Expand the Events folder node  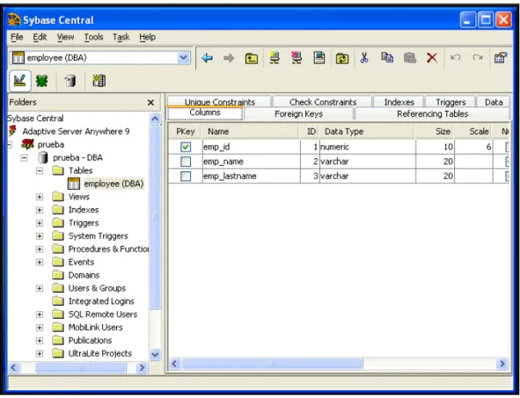point(40,262)
